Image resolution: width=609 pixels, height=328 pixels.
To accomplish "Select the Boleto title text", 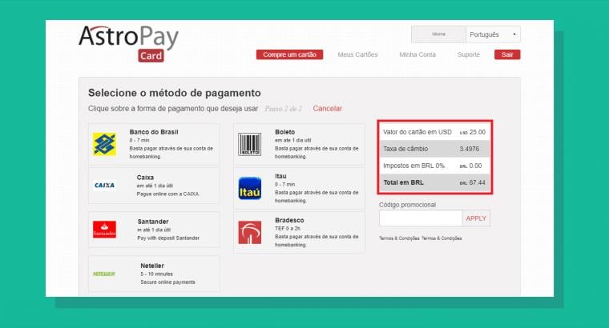I will (284, 132).
